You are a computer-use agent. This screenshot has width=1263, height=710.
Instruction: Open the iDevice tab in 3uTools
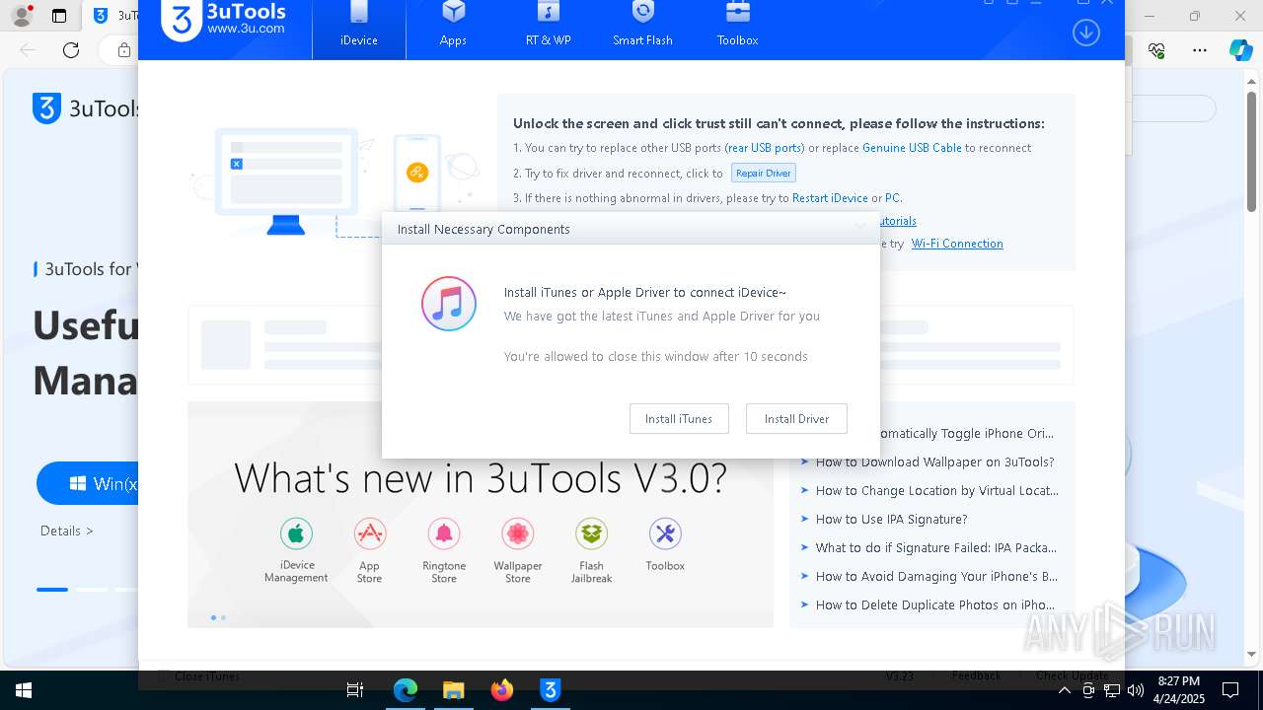(359, 30)
